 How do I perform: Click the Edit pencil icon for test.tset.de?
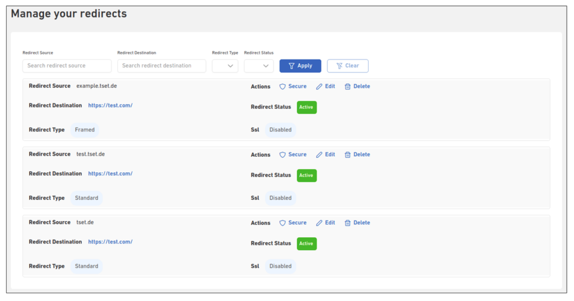319,155
